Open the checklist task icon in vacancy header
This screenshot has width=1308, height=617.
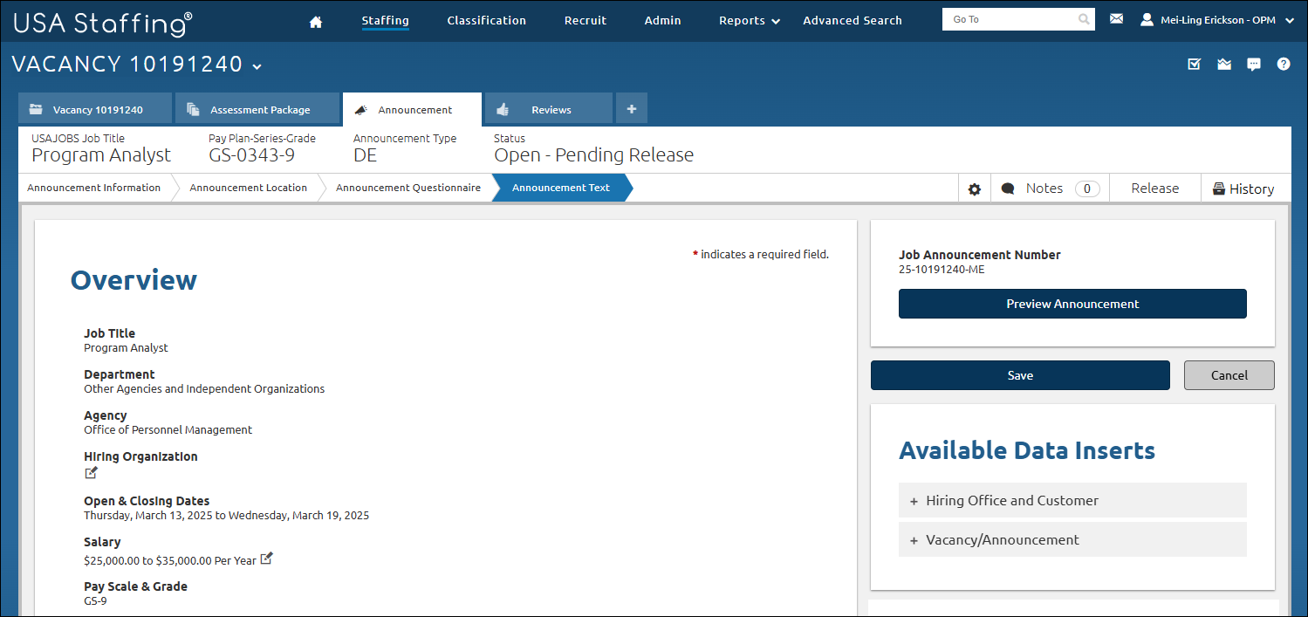click(x=1195, y=64)
